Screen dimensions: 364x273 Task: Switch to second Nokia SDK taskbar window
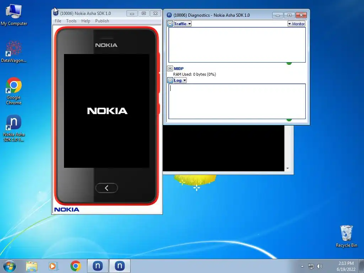click(x=120, y=266)
